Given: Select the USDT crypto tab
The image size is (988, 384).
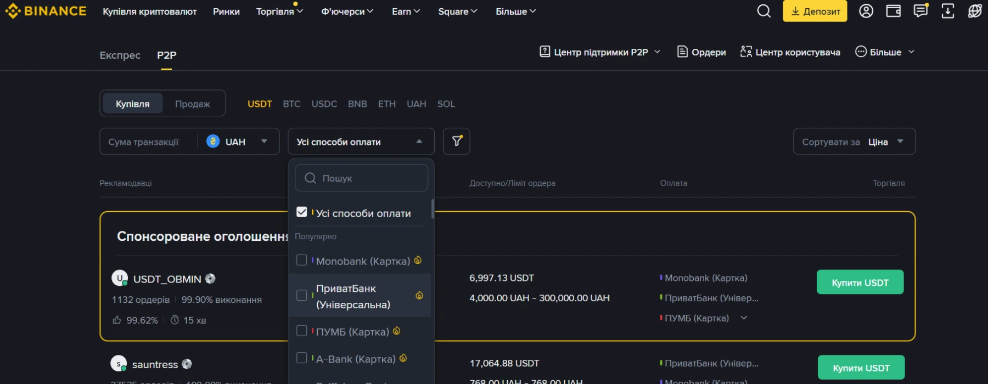Looking at the screenshot, I should (260, 104).
